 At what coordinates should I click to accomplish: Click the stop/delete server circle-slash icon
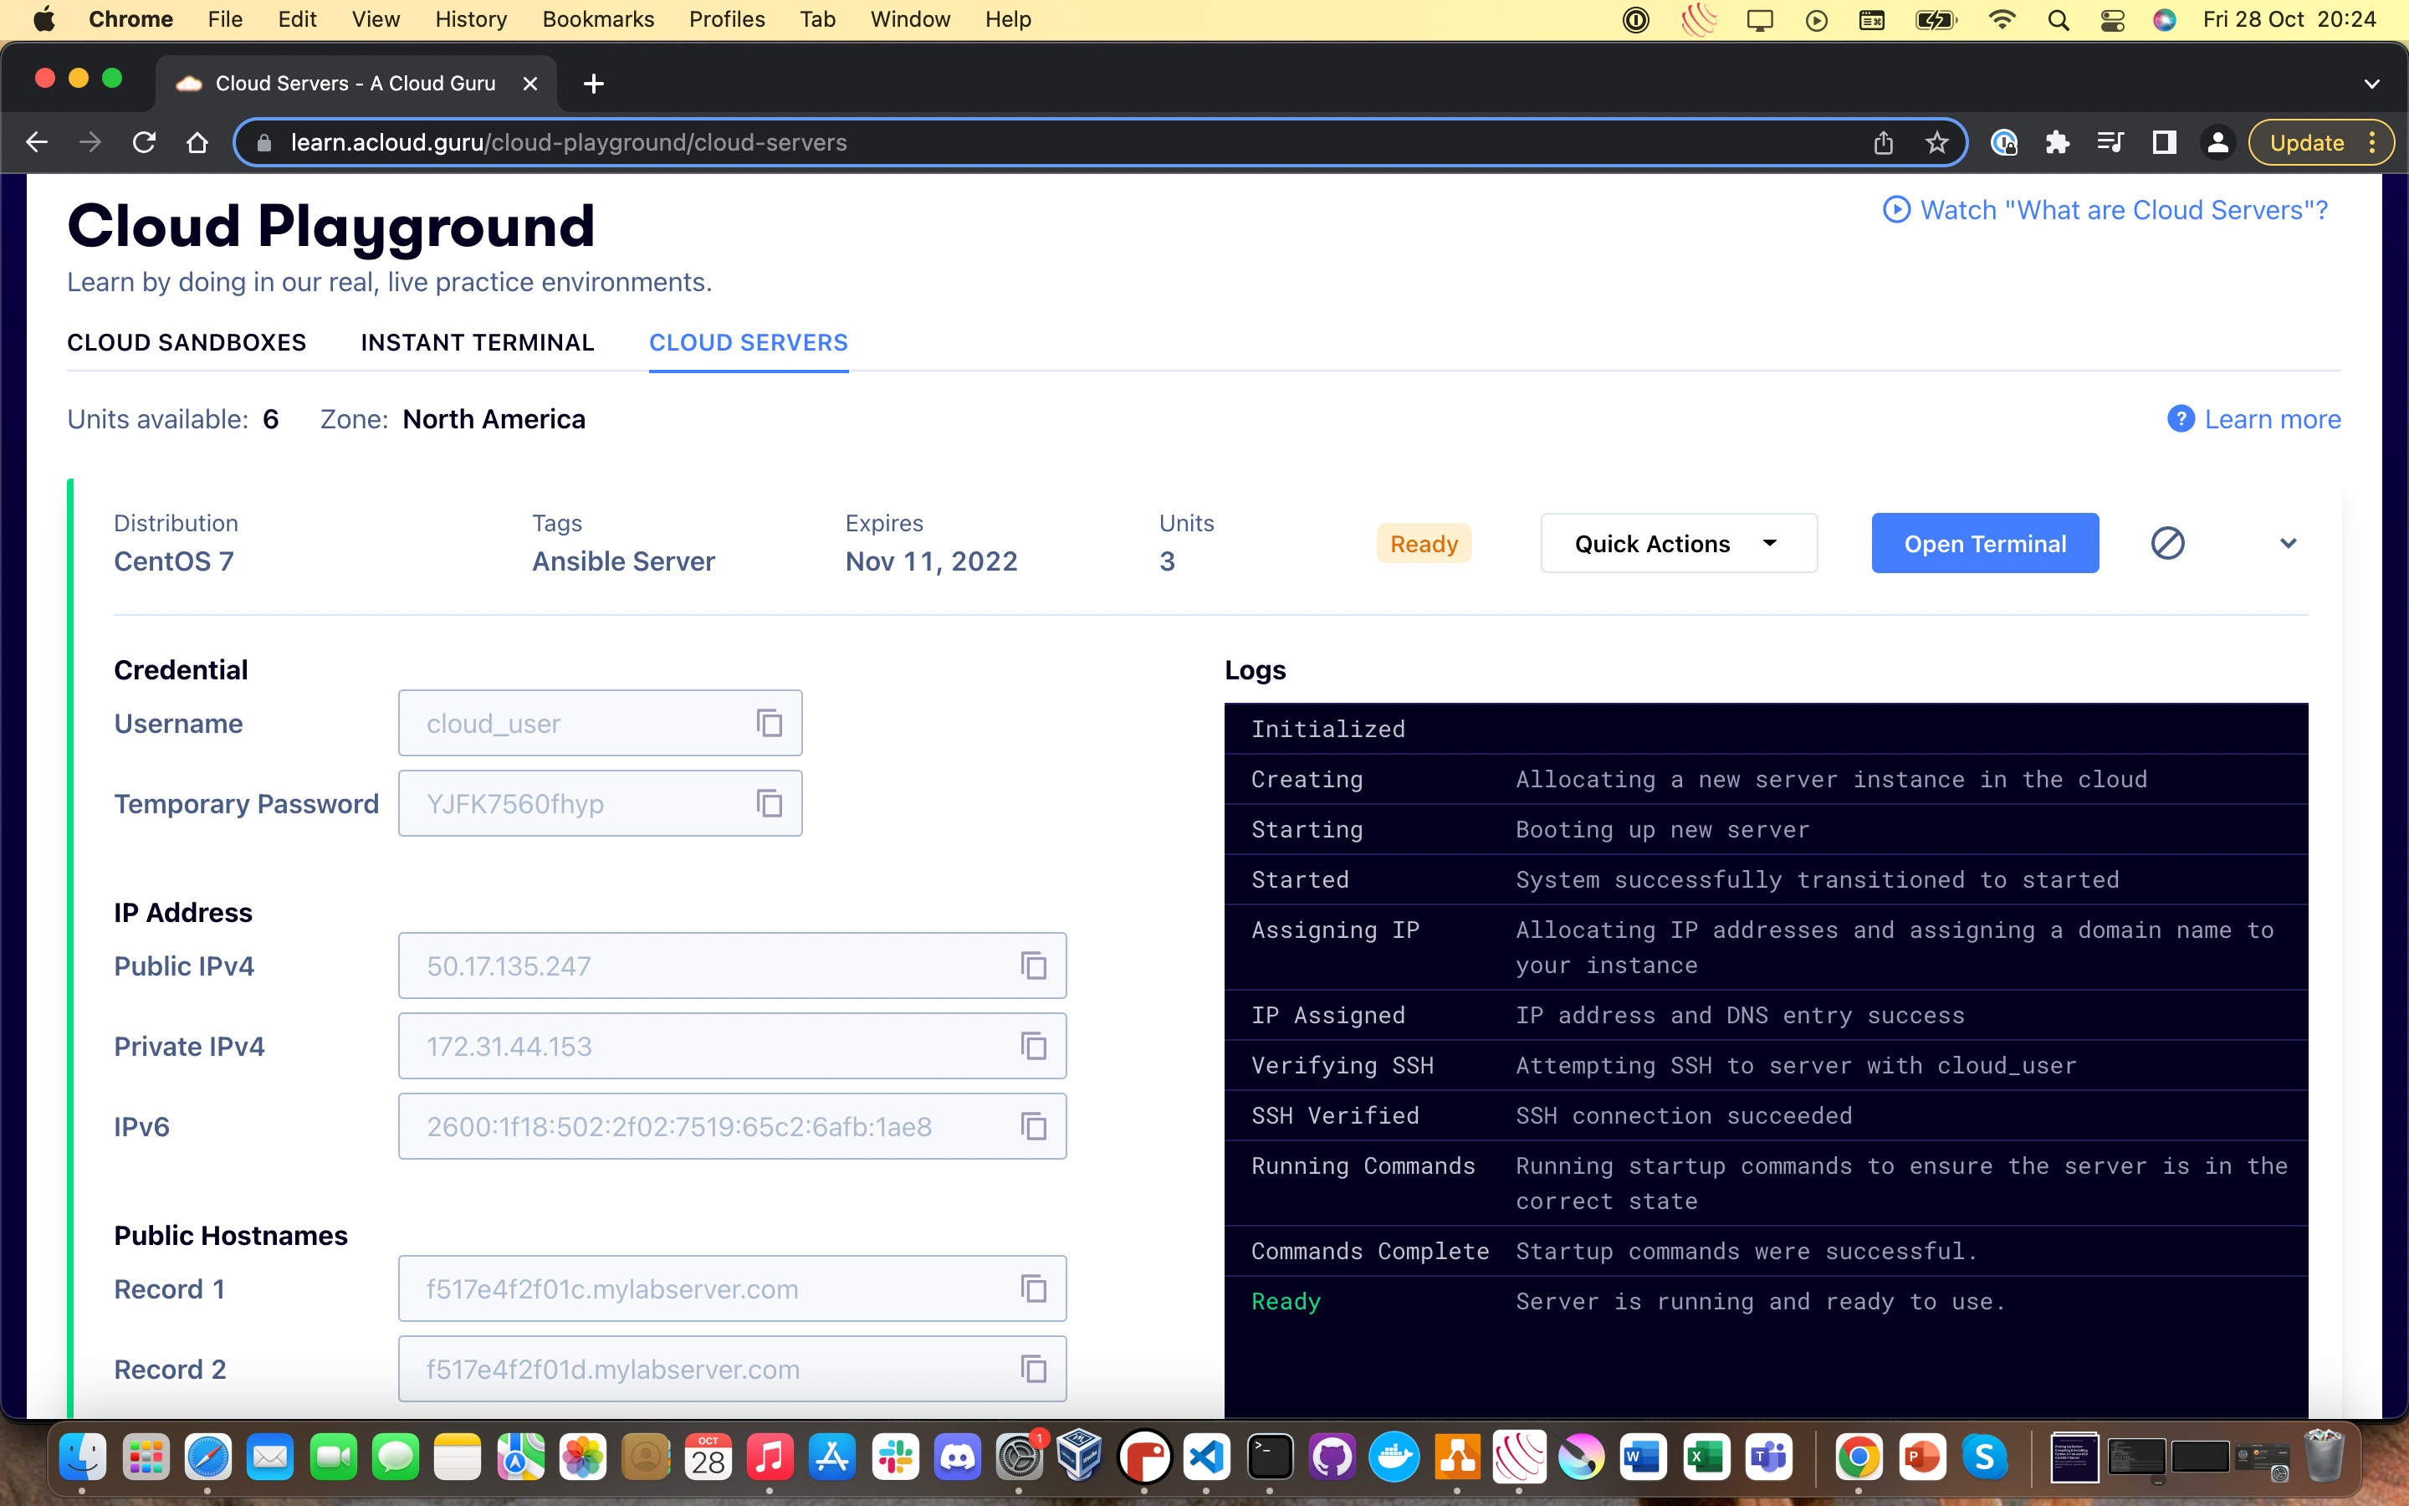point(2167,543)
